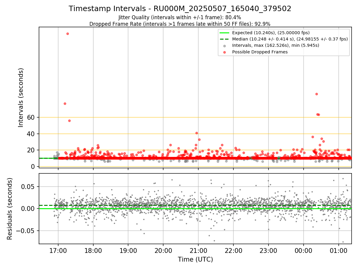
Task: Click the 'Residuals (seconds)' y-axis label
Action: click(10, 209)
